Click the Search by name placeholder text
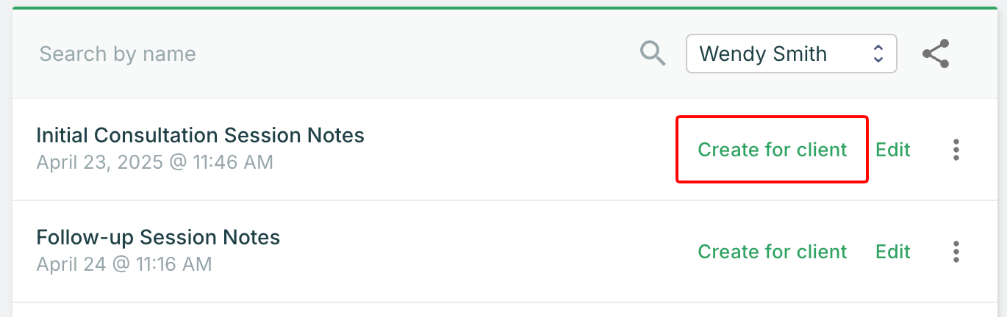1007x317 pixels. click(118, 54)
